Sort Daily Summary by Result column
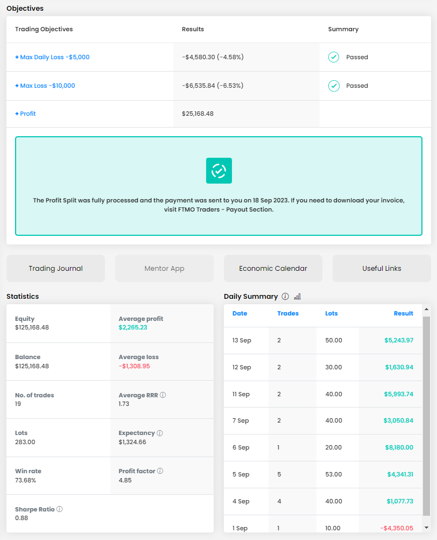Image resolution: width=437 pixels, height=540 pixels. pos(403,313)
